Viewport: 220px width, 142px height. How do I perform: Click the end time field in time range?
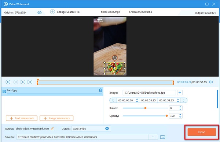click(167, 100)
